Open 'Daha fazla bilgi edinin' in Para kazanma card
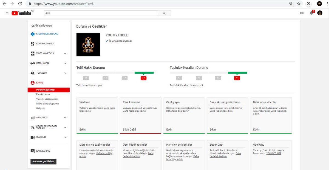 (134, 111)
